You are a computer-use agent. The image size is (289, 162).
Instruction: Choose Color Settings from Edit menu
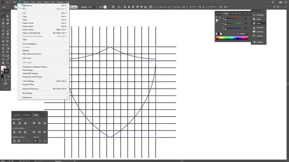point(44,81)
